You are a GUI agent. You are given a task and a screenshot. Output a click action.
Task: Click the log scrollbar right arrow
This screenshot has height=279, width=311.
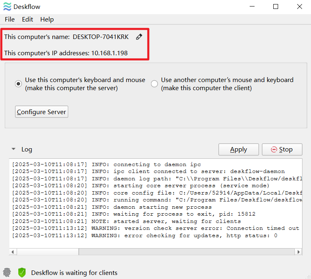tap(298, 252)
